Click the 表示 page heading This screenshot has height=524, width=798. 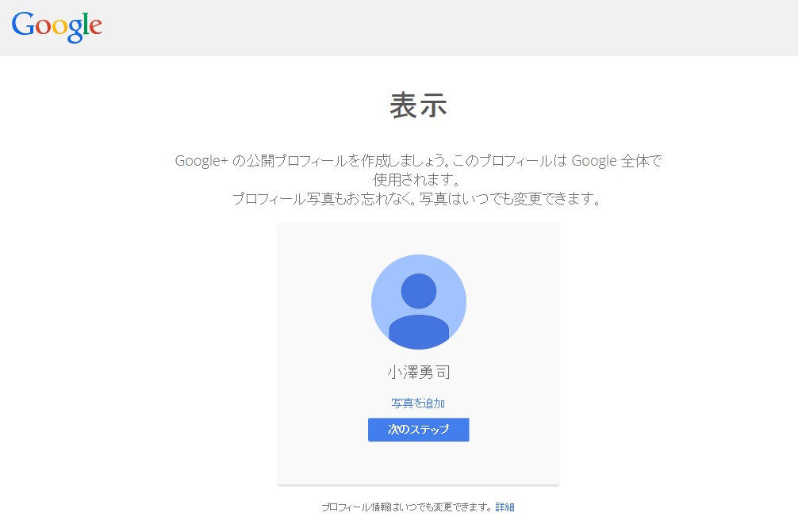(418, 105)
